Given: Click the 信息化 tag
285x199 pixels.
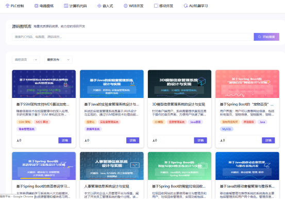Looking at the screenshot, I should [x=90, y=122].
